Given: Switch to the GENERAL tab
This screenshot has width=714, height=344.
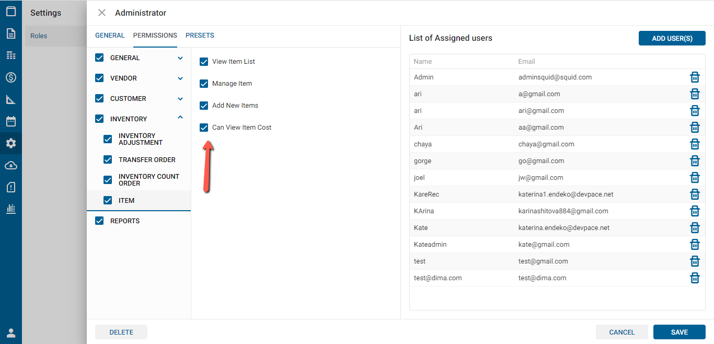Looking at the screenshot, I should (x=110, y=36).
